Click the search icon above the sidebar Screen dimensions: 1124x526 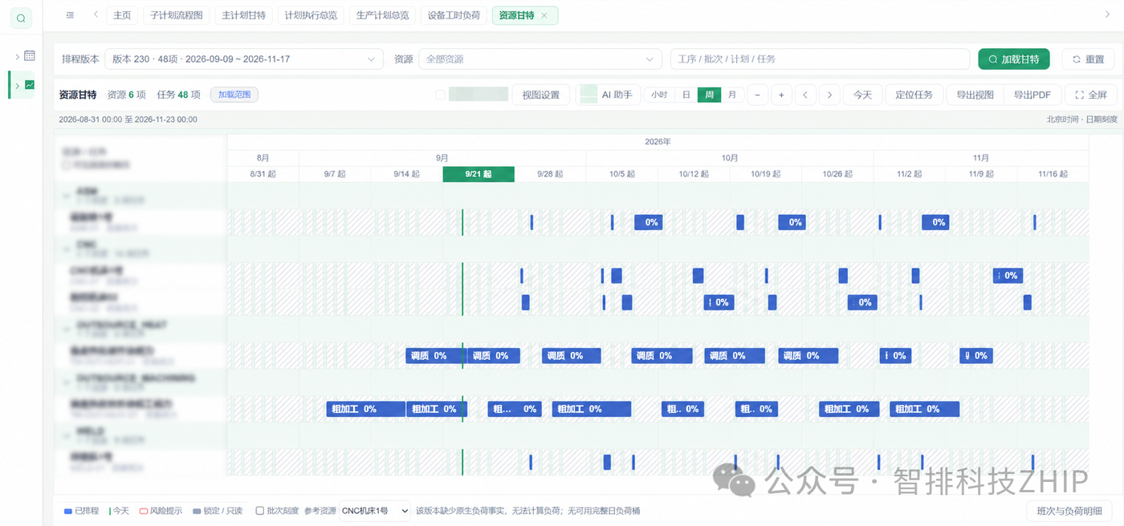click(21, 18)
